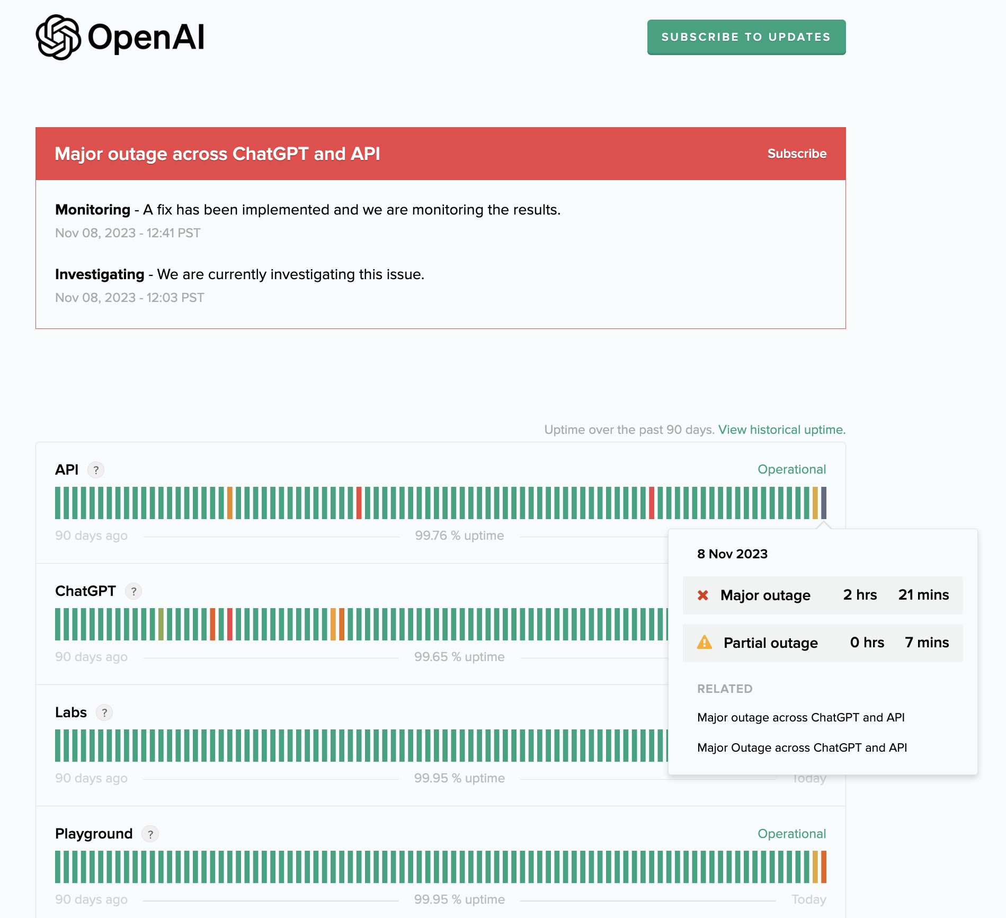Click the first orange bar in the API uptime chart
This screenshot has height=918, width=1006.
[230, 503]
